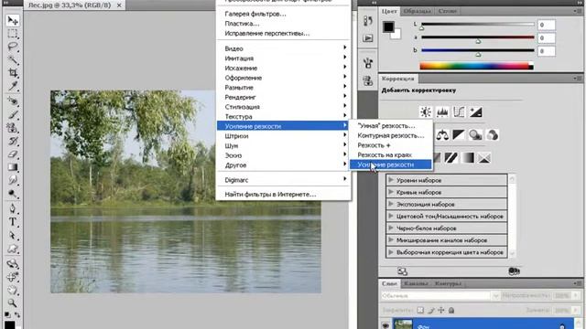
Task: Choose "Умная" резкость... filter
Action: coord(391,126)
